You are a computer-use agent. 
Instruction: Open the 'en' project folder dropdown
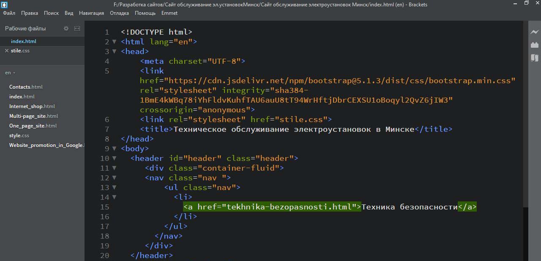pos(10,73)
